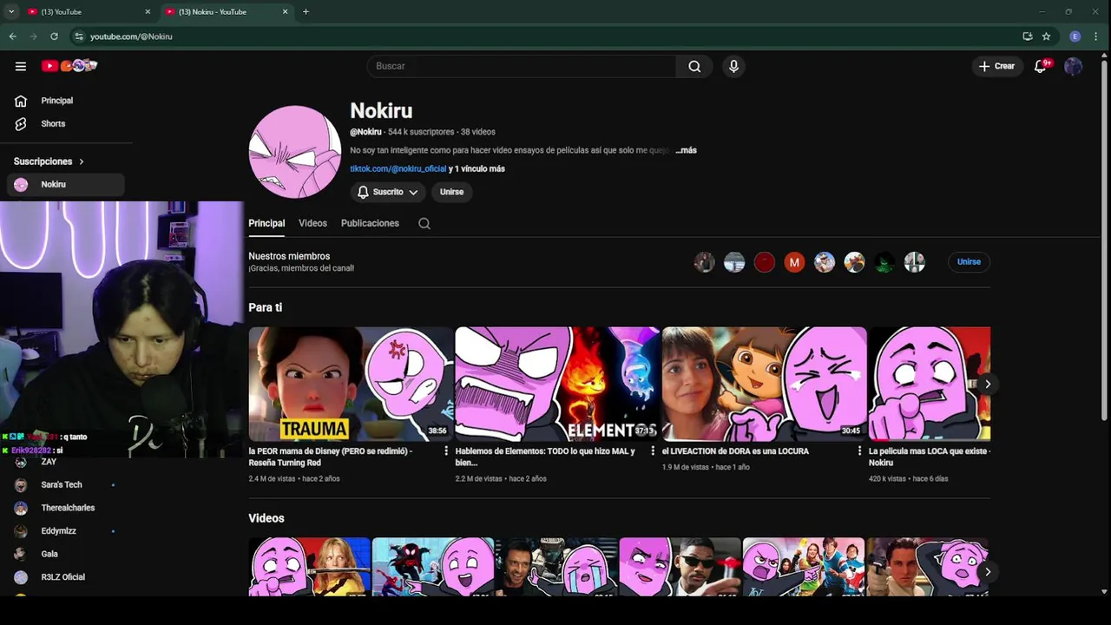Click the Buscar search field
This screenshot has width=1111, height=625.
521,66
